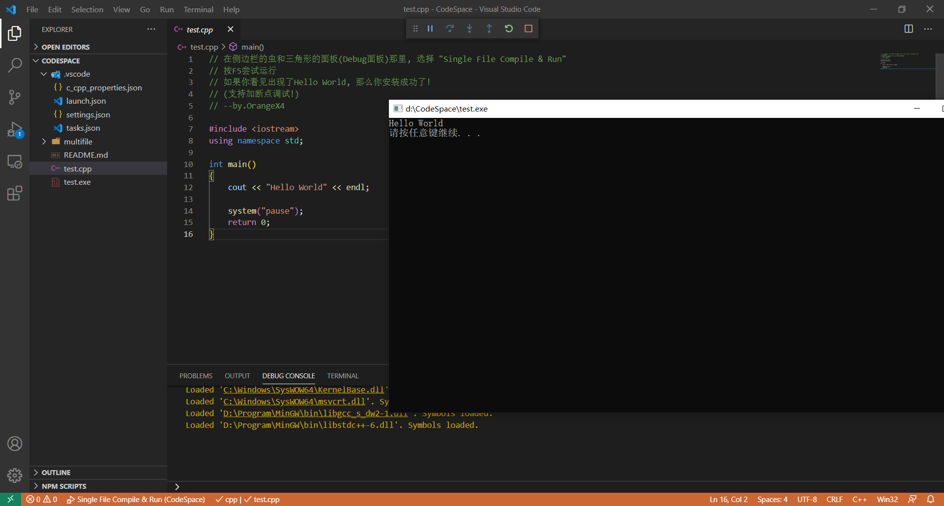Pause the running program

pyautogui.click(x=430, y=28)
